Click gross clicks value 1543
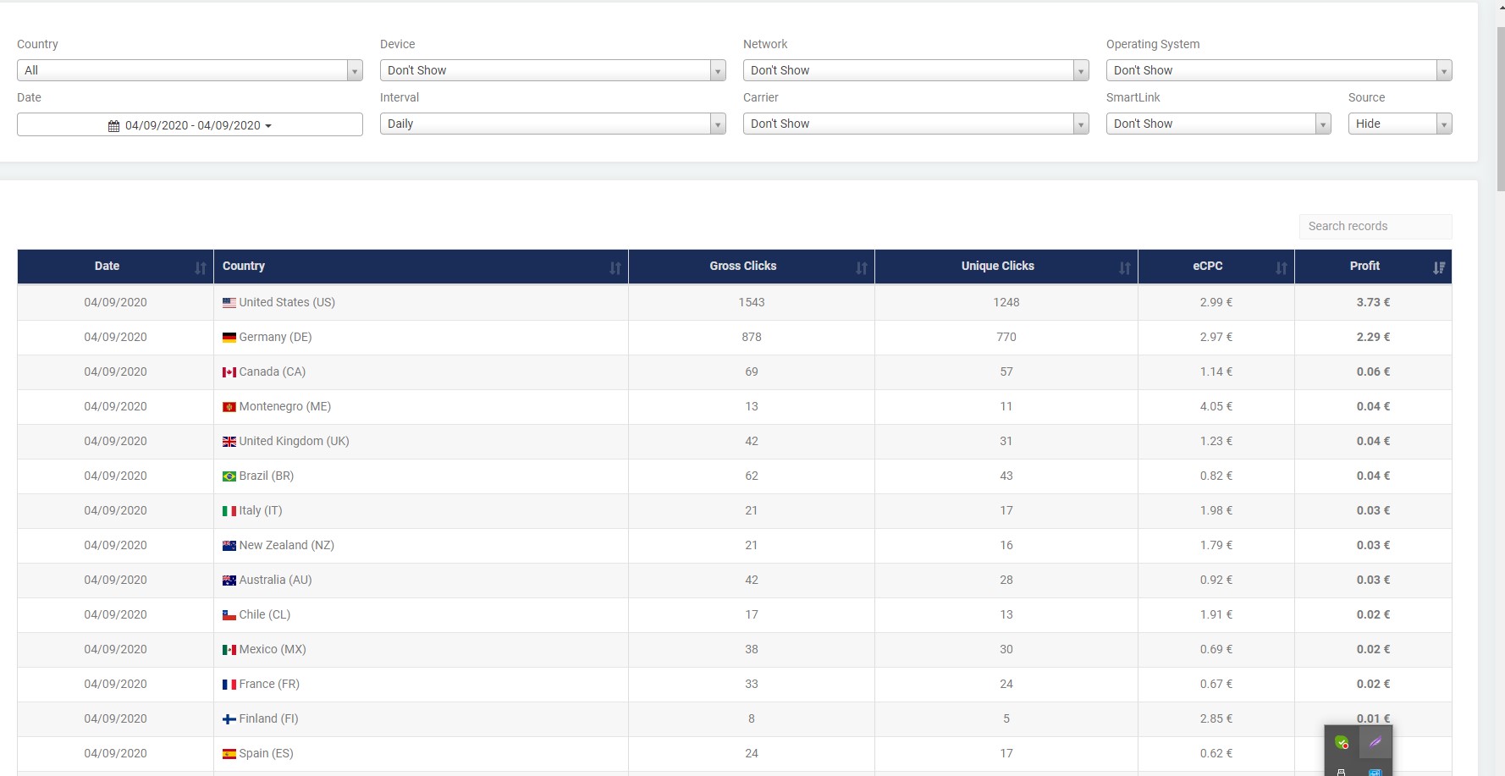This screenshot has height=776, width=1505. click(x=752, y=302)
